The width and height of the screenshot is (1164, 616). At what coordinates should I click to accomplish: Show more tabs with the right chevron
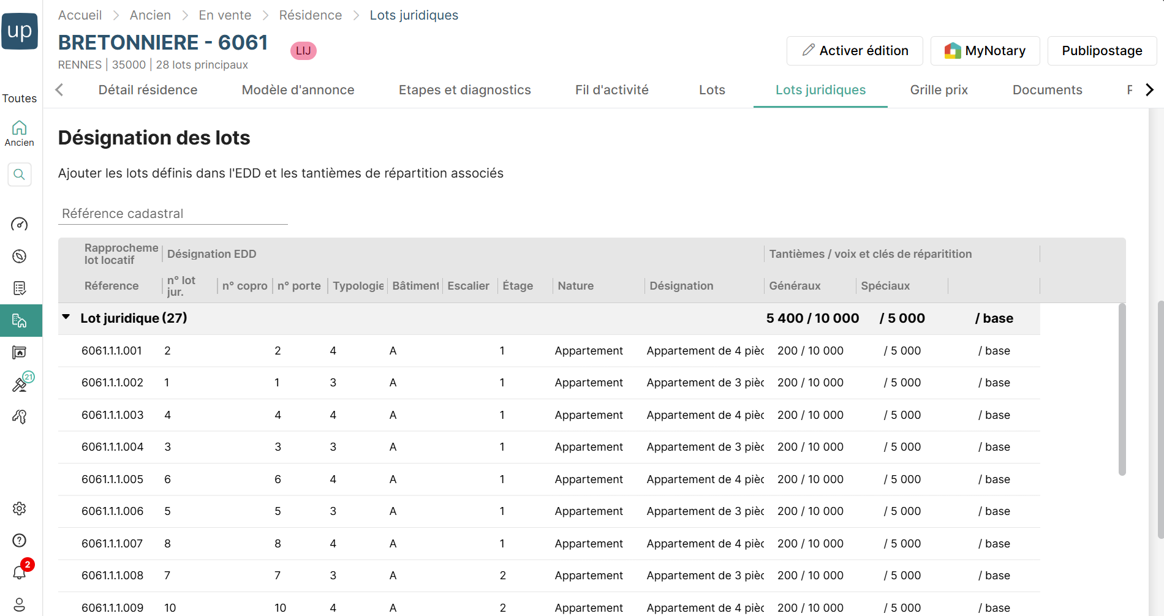[1149, 90]
